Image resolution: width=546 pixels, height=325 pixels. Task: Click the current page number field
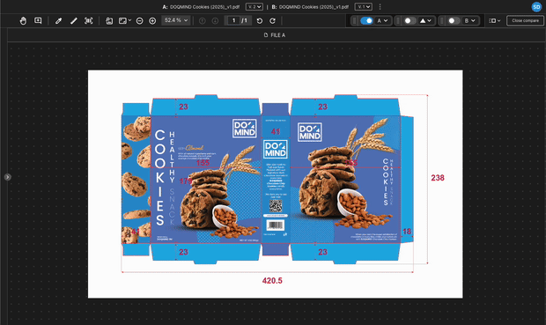point(233,20)
